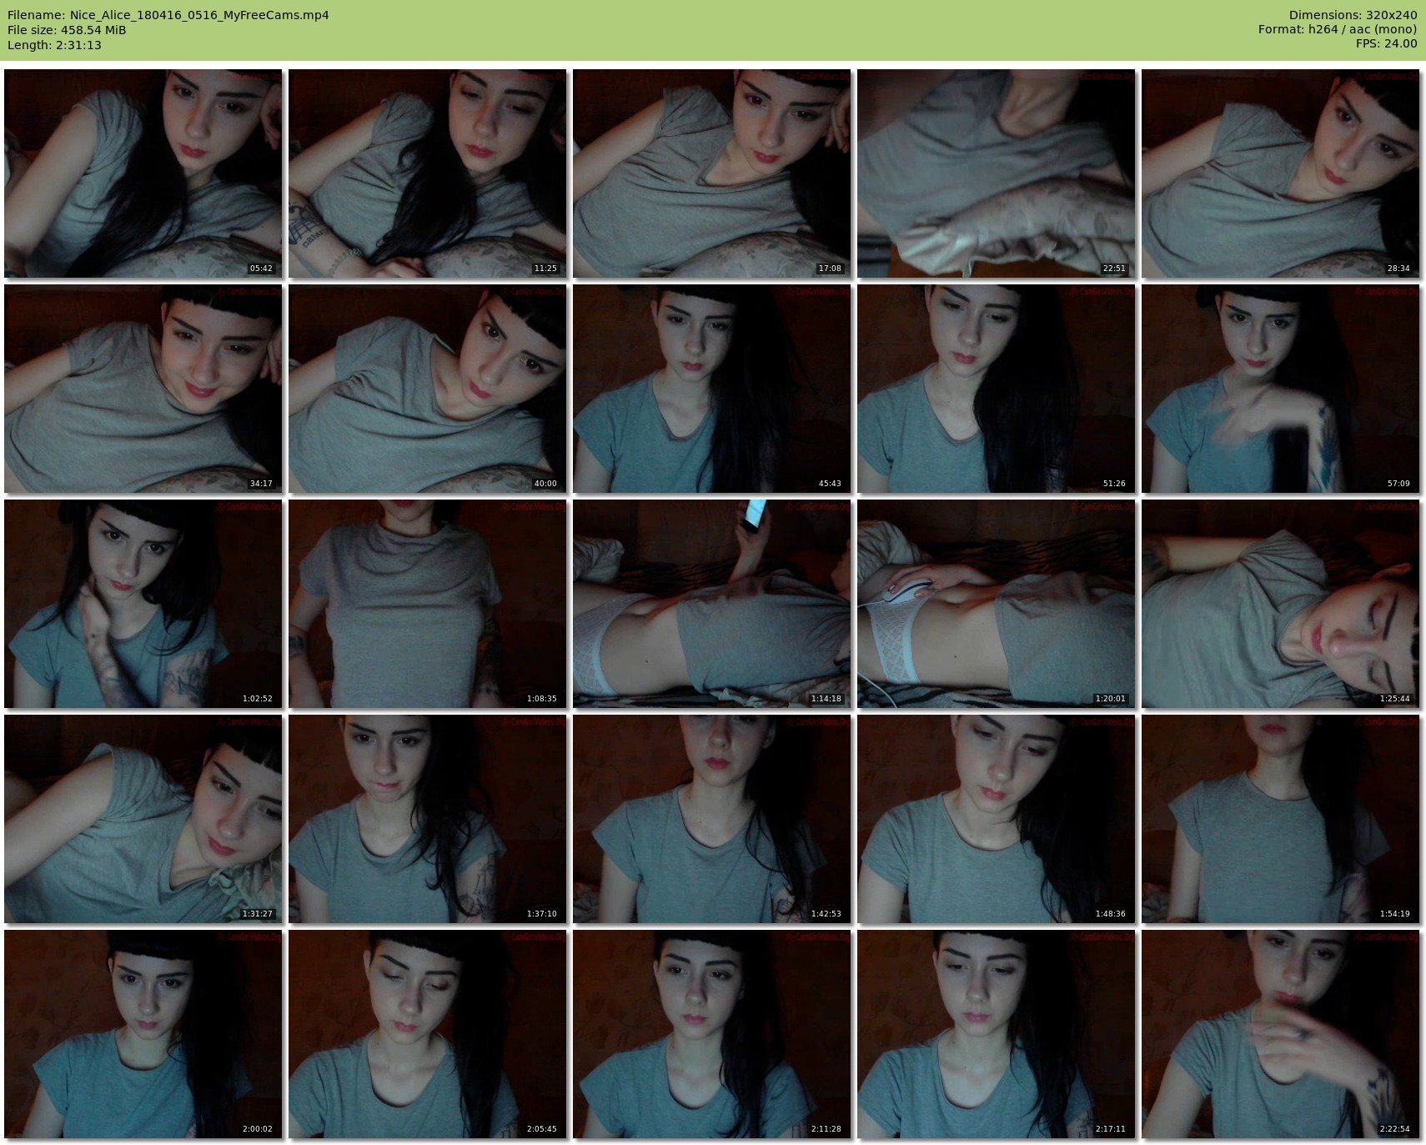Select the thumbnail timestamped 45:43

pos(712,389)
